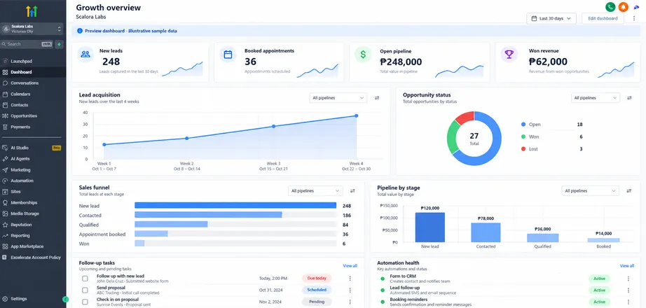Click the donut chart center showing 27 Total
Screen dimensions: 646x308
pos(474,138)
